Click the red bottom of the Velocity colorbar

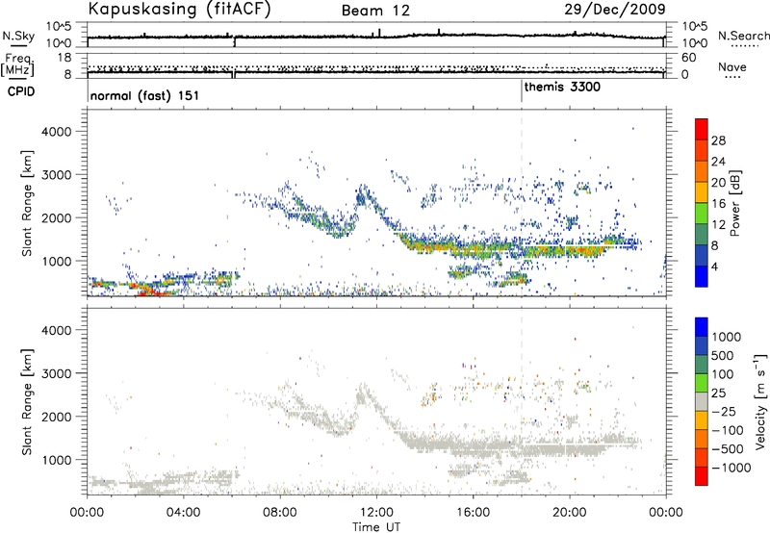(702, 476)
